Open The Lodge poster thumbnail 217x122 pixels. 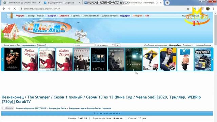(99, 59)
